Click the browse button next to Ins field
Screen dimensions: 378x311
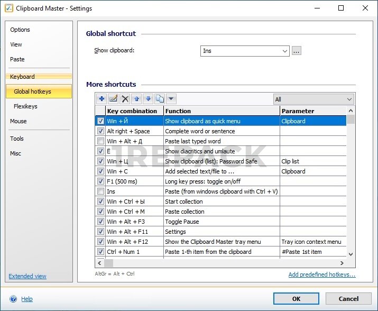297,51
